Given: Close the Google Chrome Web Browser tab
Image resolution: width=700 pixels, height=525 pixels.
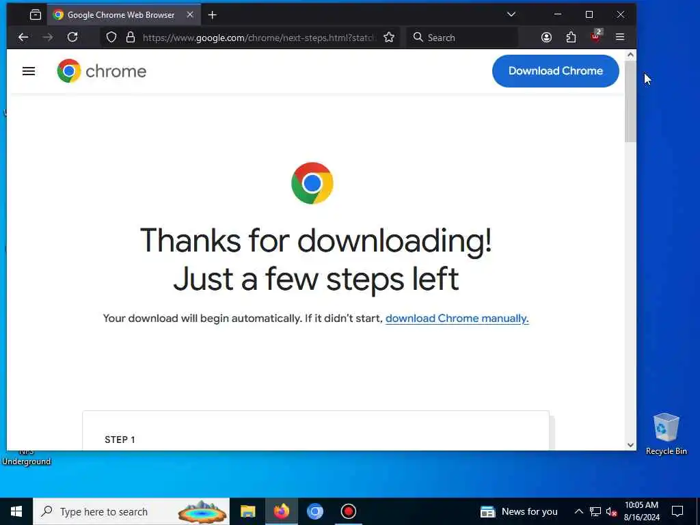Looking at the screenshot, I should [190, 15].
